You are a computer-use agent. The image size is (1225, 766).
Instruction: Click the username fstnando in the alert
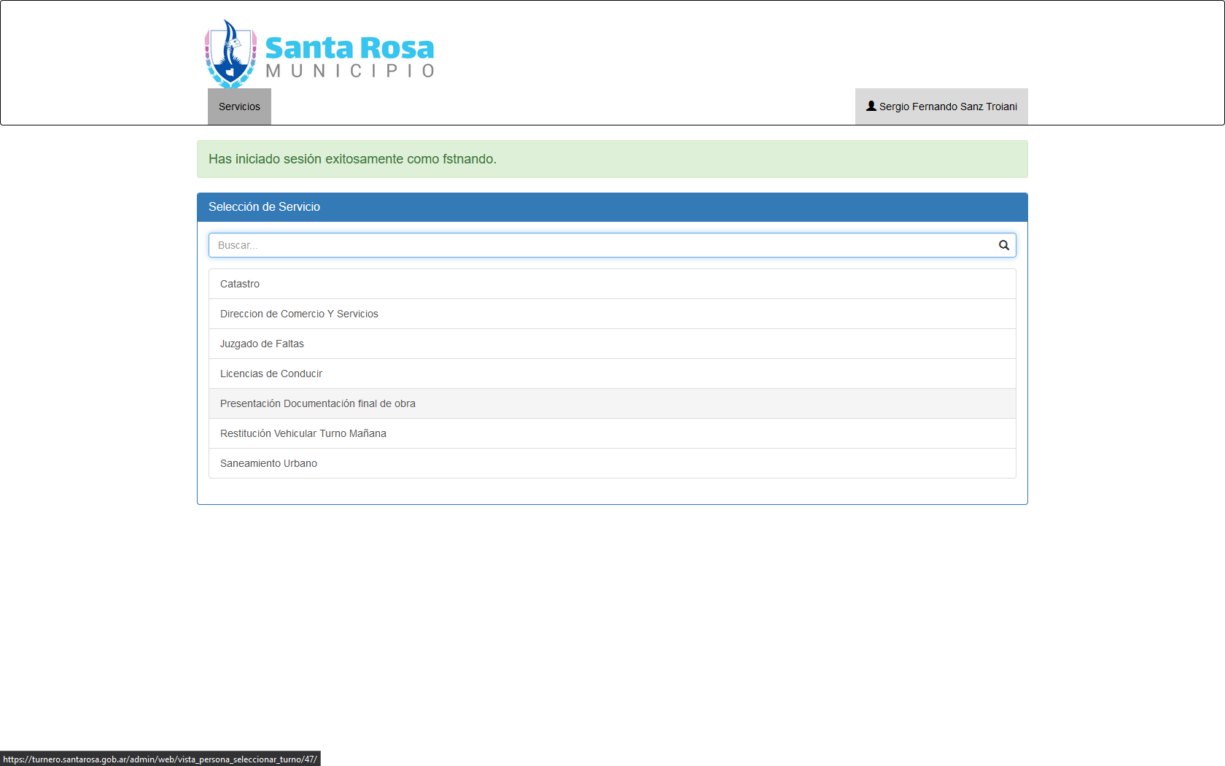coord(467,159)
